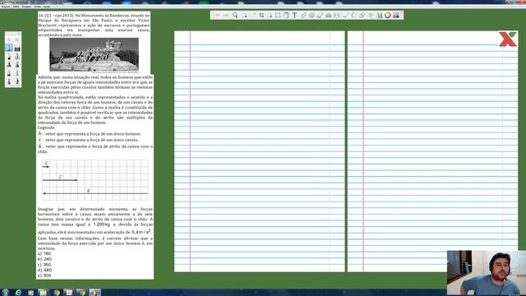The height and width of the screenshot is (296, 526).
Task: Open the media player taskbar icon
Action: (30, 293)
